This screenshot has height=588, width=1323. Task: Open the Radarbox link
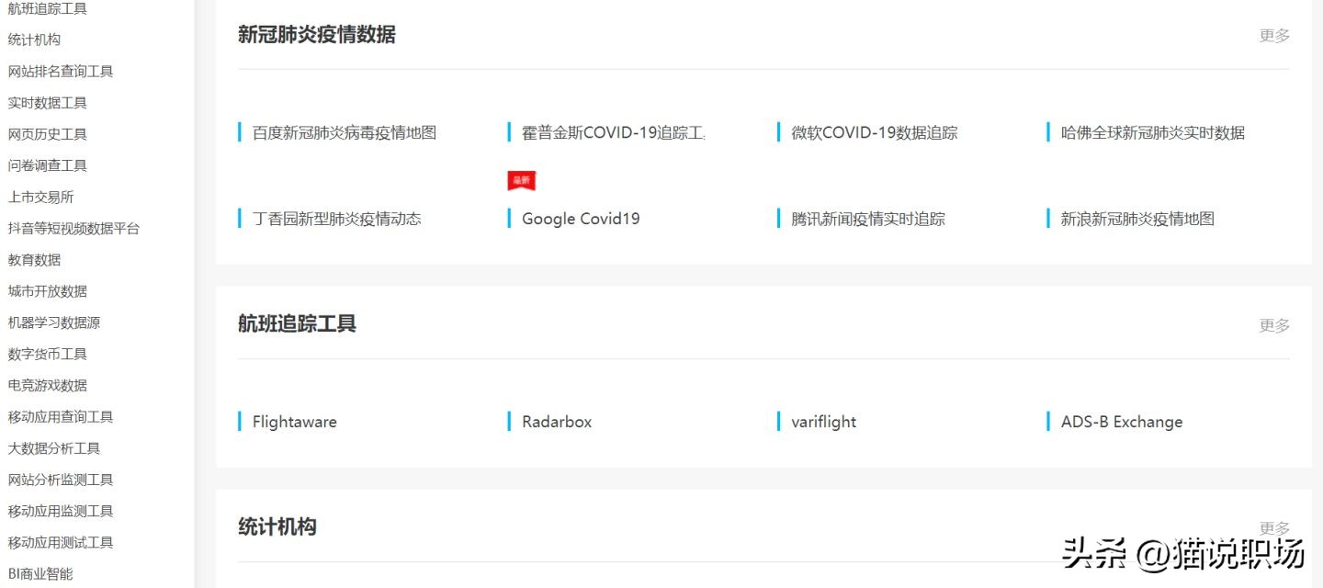[556, 421]
